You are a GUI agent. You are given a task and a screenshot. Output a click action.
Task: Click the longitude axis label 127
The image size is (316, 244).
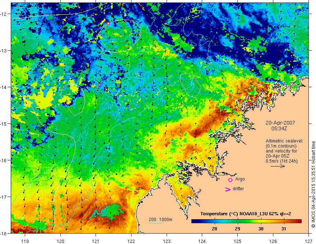tap(308, 241)
